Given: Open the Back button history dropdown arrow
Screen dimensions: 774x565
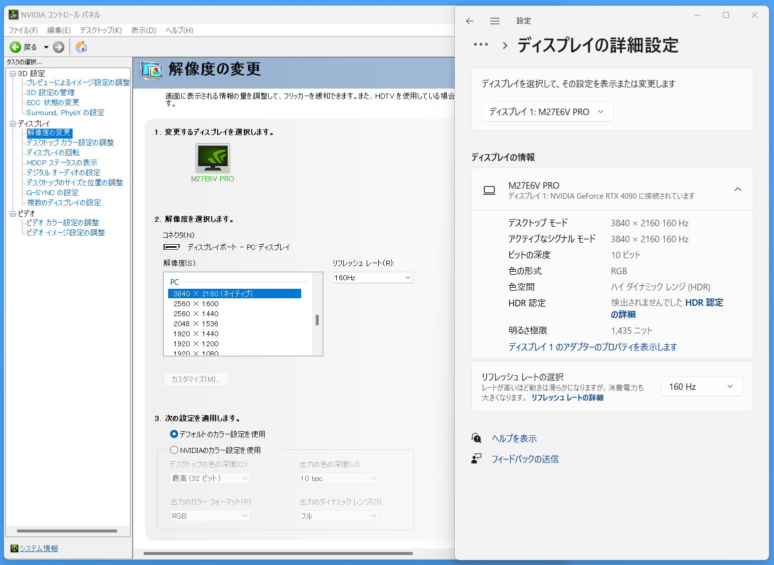Looking at the screenshot, I should [x=46, y=47].
